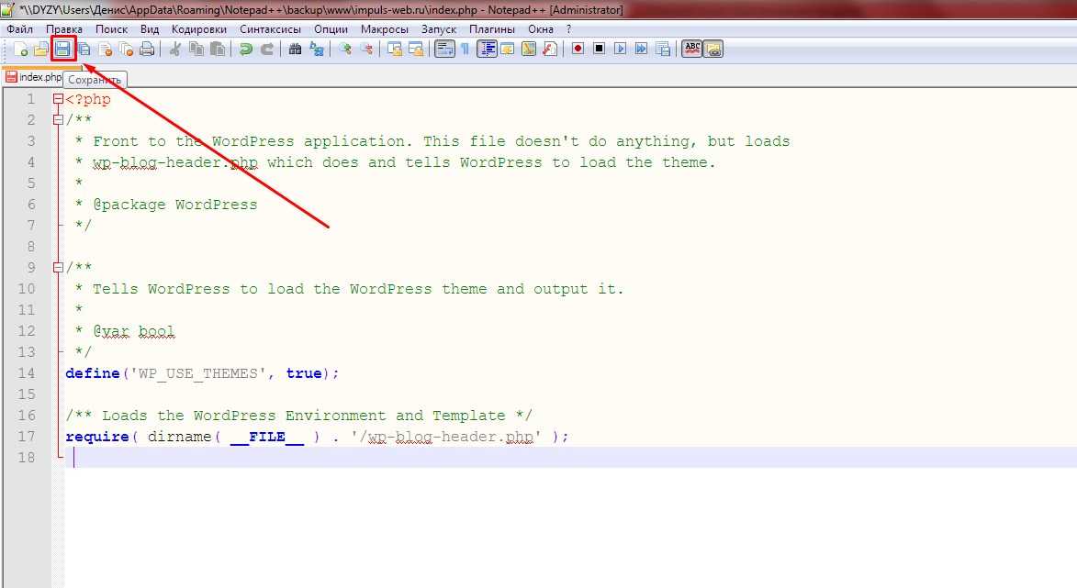Image resolution: width=1077 pixels, height=588 pixels.
Task: Start macro recording with red dot button
Action: (578, 50)
